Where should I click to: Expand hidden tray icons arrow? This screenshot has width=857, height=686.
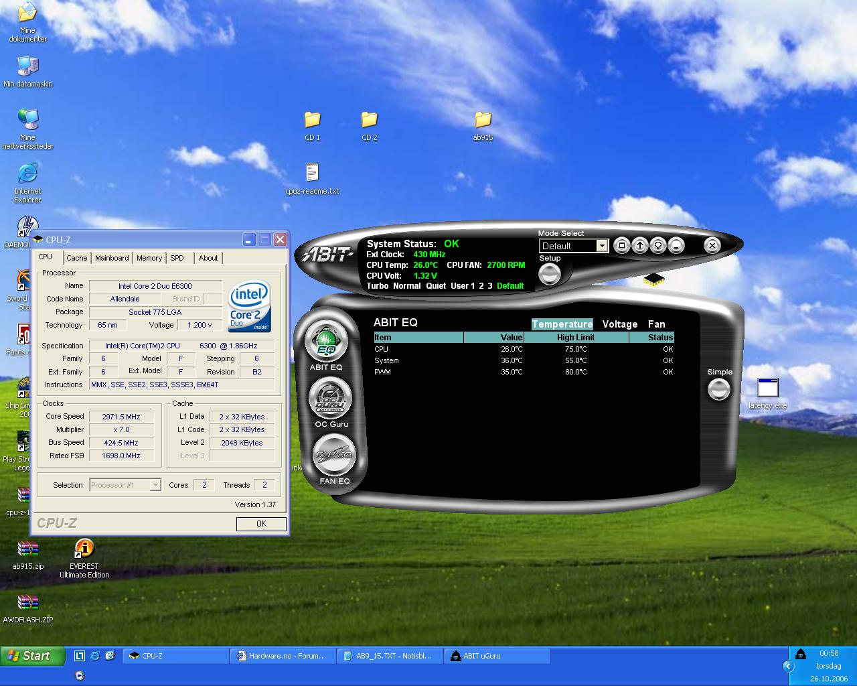click(x=788, y=666)
